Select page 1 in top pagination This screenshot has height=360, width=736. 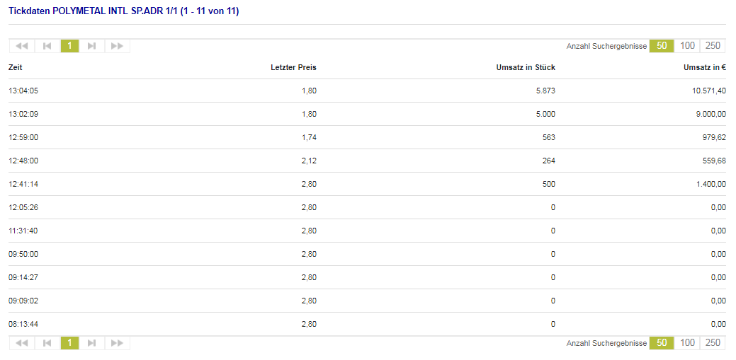tap(69, 46)
